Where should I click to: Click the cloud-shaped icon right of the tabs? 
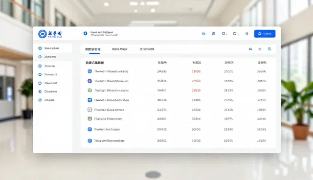coord(250,49)
